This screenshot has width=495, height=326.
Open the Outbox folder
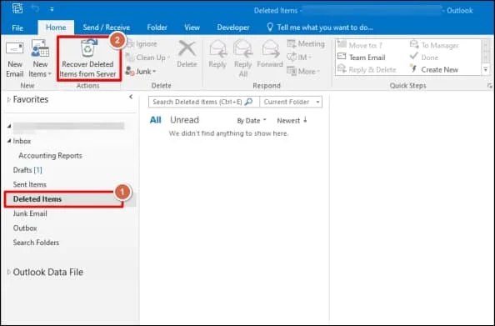(x=25, y=228)
